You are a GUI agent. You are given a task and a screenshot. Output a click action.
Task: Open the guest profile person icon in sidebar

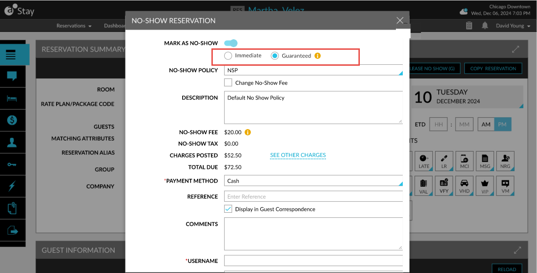12,142
